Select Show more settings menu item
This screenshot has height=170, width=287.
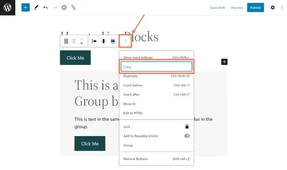coord(156,57)
